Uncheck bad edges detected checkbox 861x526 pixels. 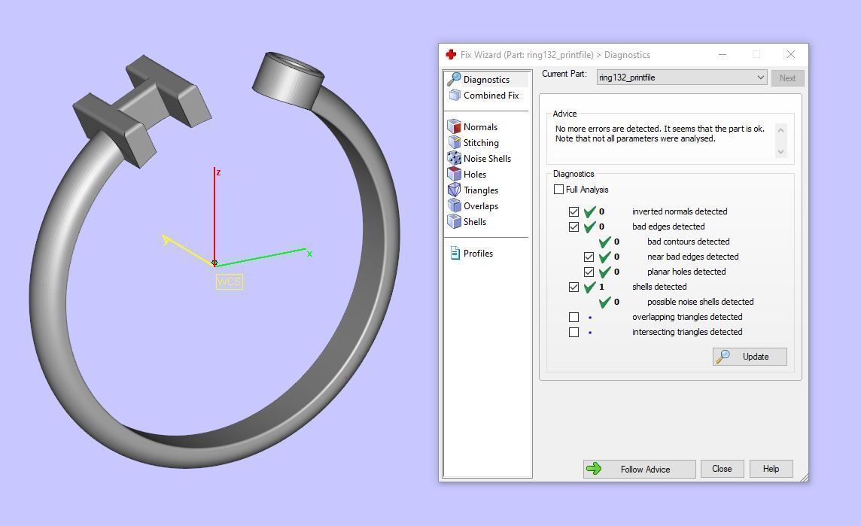click(x=573, y=227)
